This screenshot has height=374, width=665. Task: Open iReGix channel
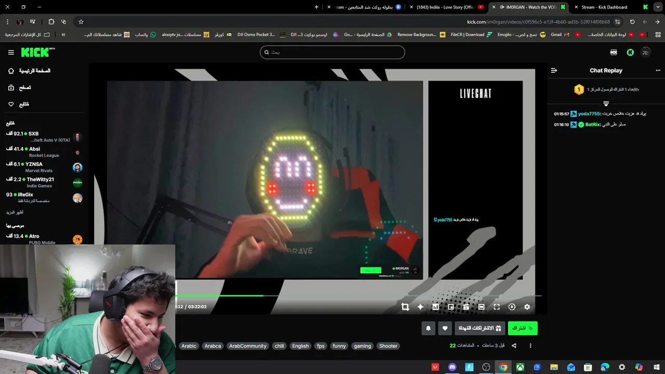tap(44, 198)
